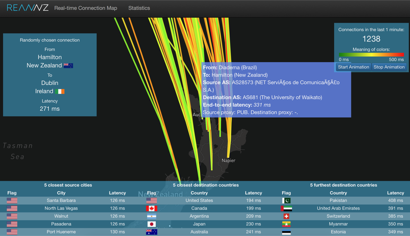Click the flag in the Port Hueneme row
The image size is (410, 236).
coord(12,232)
